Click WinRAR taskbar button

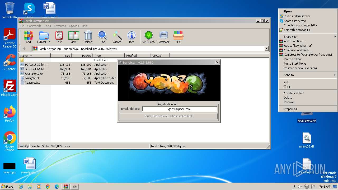66,187
